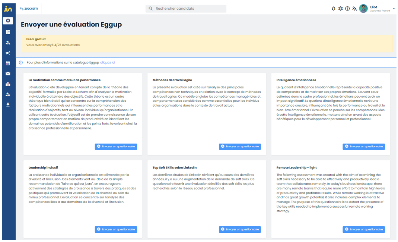Viewport: 398px width, 242px height.
Task: Open the calendar from the sidebar
Action: [8, 63]
